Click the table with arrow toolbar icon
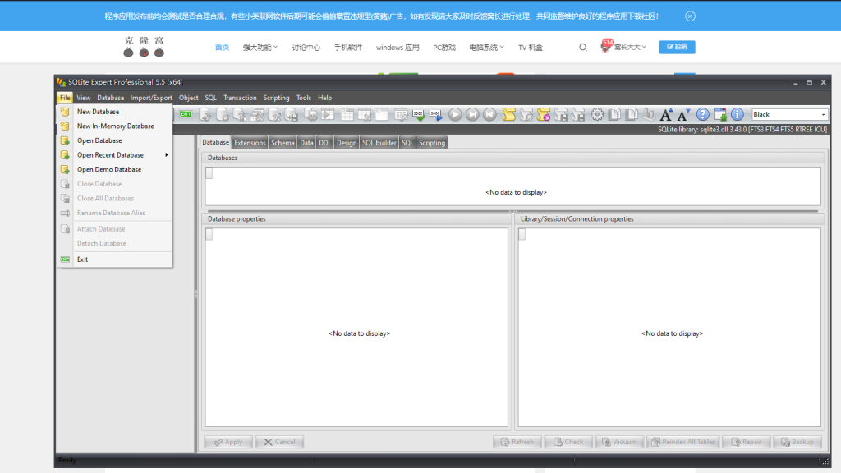 point(328,114)
